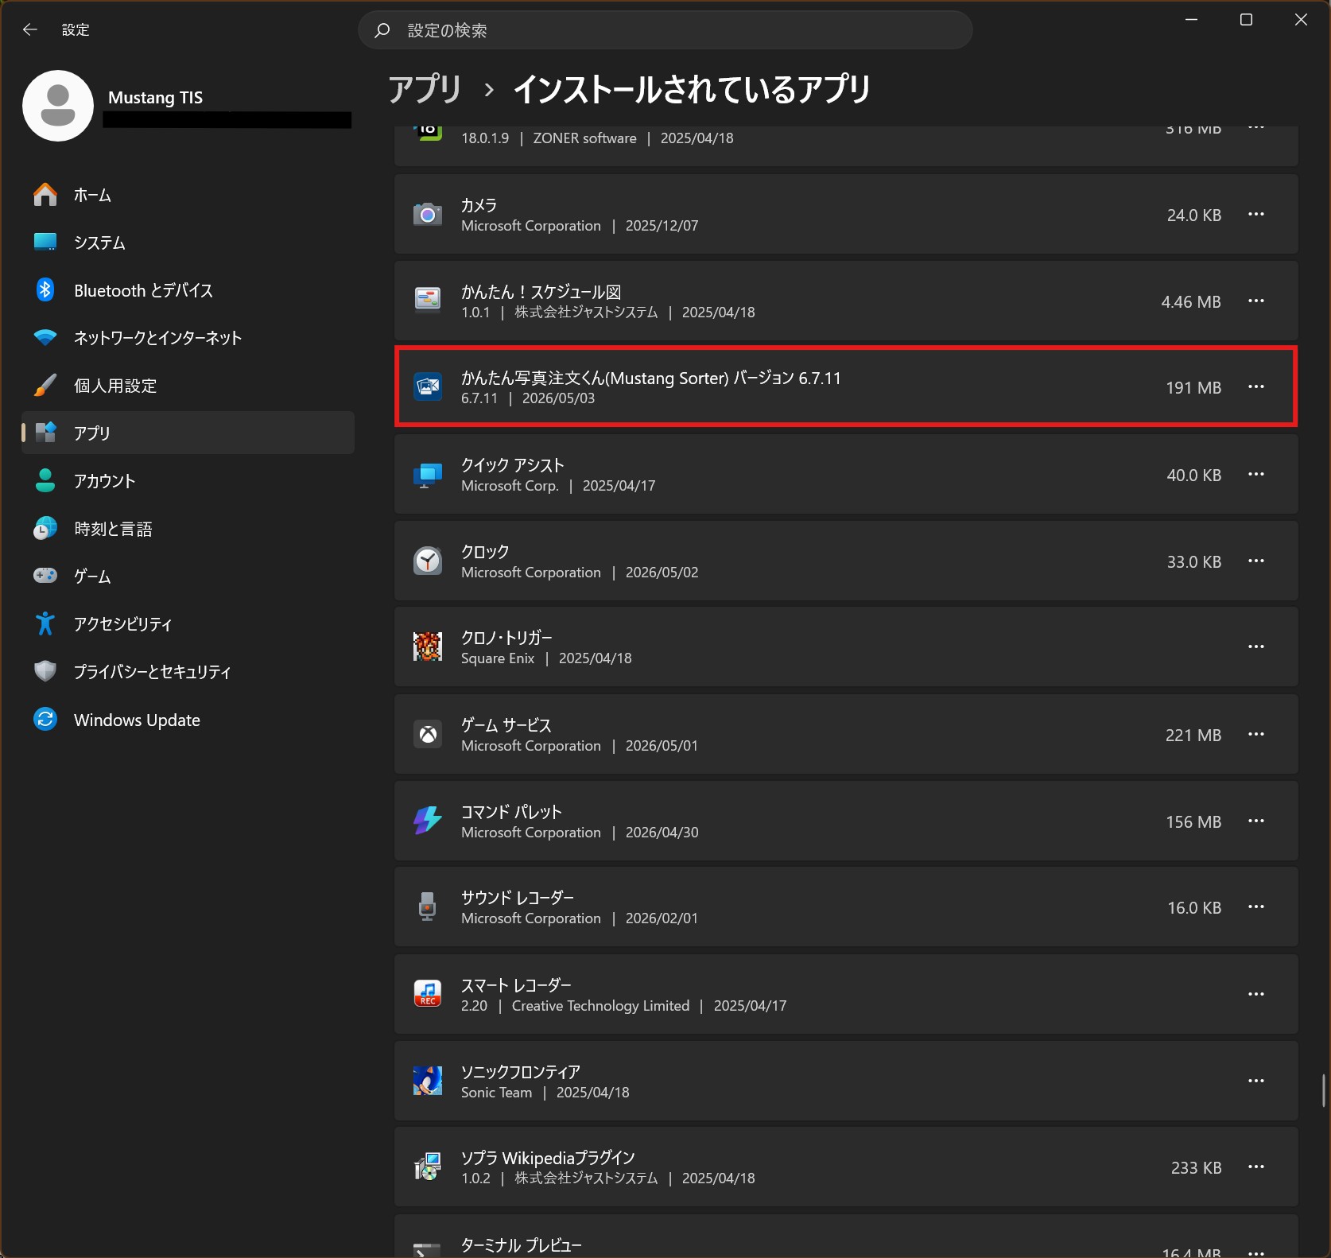The width and height of the screenshot is (1331, 1258).
Task: Go to Bluetooth とデバイス
Action: 188,290
